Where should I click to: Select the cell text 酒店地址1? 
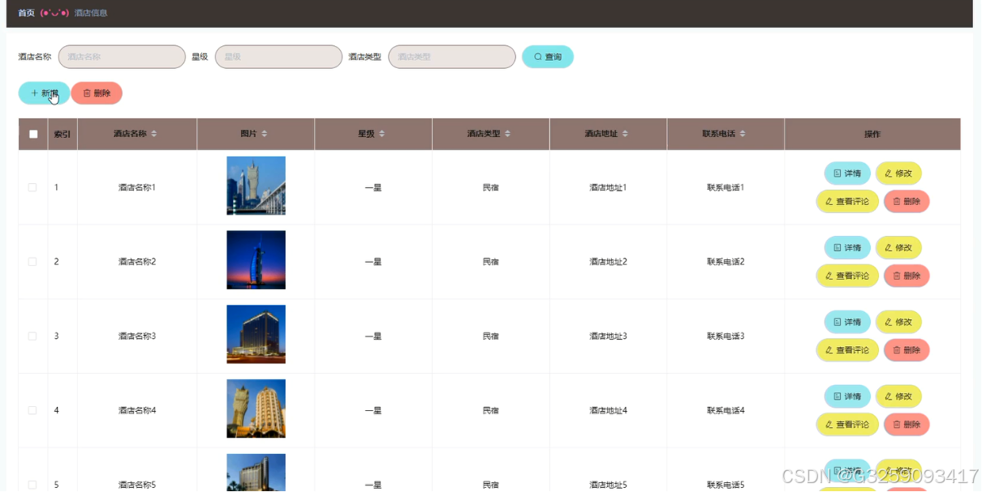pos(608,187)
